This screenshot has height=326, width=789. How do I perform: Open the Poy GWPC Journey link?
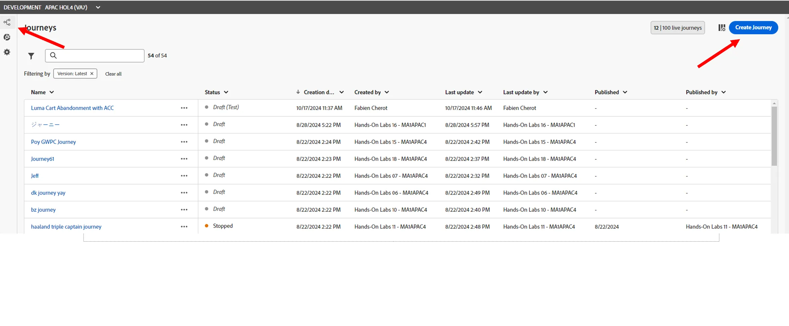pos(53,142)
